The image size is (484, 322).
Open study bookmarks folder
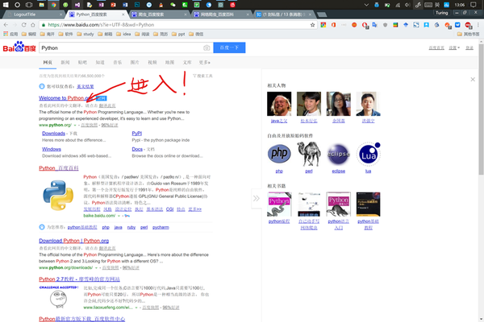86,34
